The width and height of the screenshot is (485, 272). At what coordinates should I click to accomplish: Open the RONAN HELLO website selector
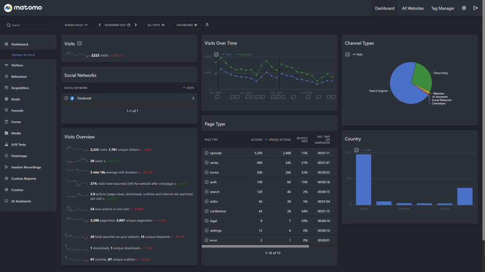click(x=76, y=25)
